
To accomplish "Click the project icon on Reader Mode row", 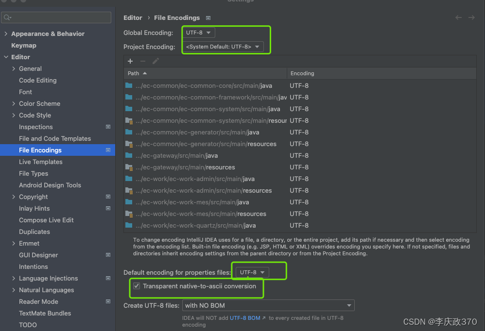I will [108, 302].
